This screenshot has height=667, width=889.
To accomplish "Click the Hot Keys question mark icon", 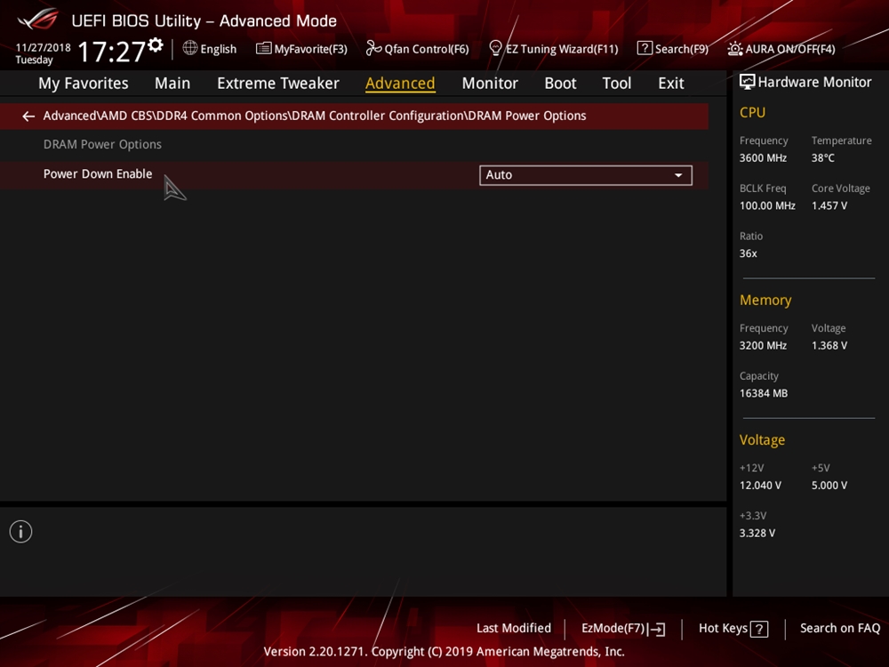I will pos(759,629).
